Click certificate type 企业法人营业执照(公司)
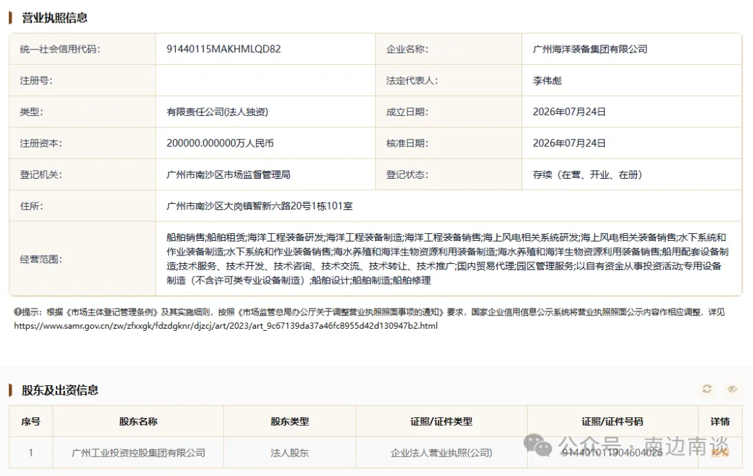The height and width of the screenshot is (476, 753). pyautogui.click(x=441, y=452)
